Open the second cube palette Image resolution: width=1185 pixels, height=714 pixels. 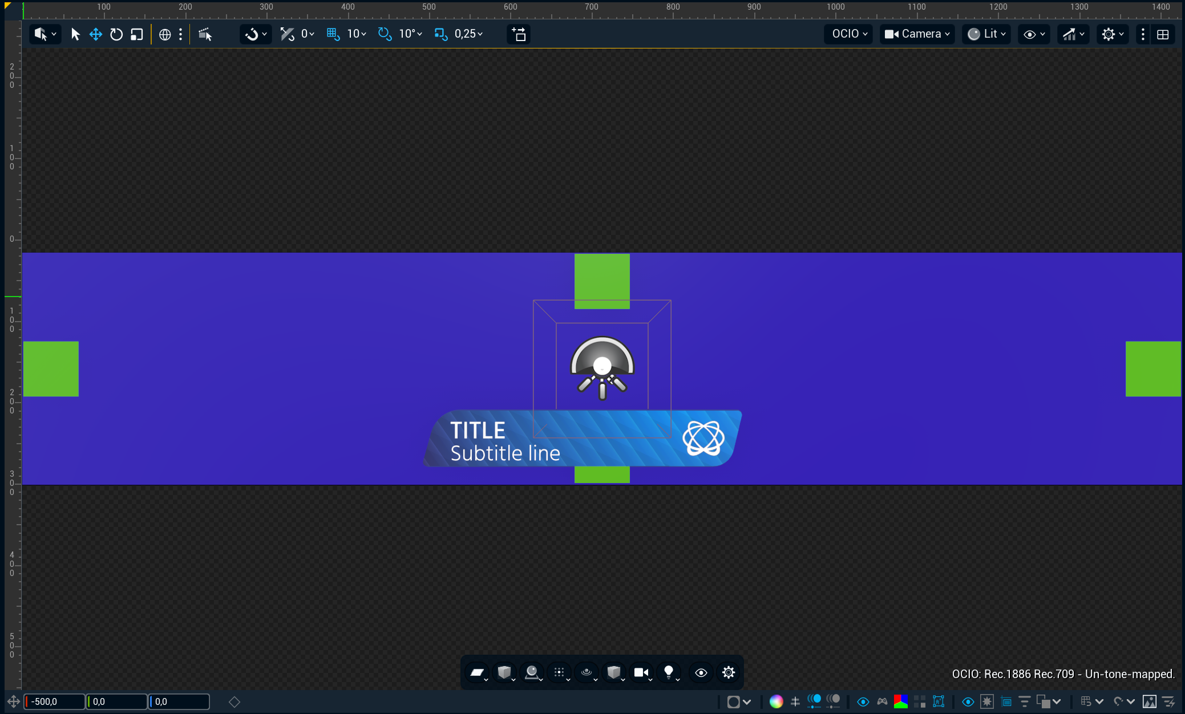tap(614, 673)
